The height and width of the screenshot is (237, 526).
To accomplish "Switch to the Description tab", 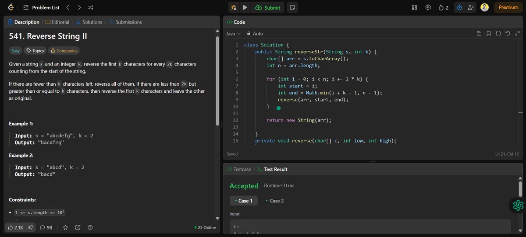I will pos(23,22).
